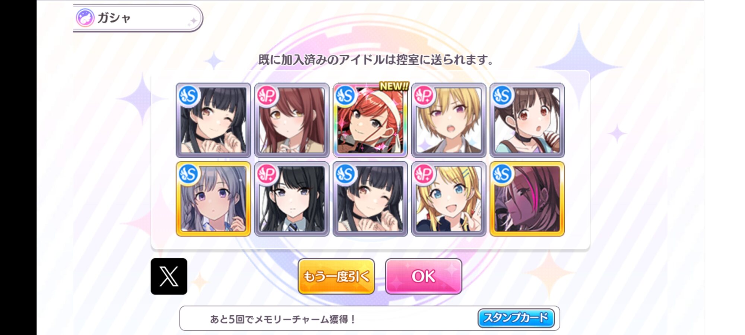The image size is (745, 335).
Task: Click the S badge on the purple-pink gold card
Action: [502, 174]
